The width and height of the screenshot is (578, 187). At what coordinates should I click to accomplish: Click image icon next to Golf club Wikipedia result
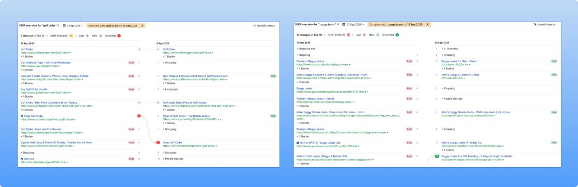[x=22, y=159]
